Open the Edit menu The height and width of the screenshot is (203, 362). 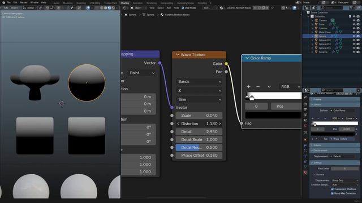pyautogui.click(x=15, y=2)
